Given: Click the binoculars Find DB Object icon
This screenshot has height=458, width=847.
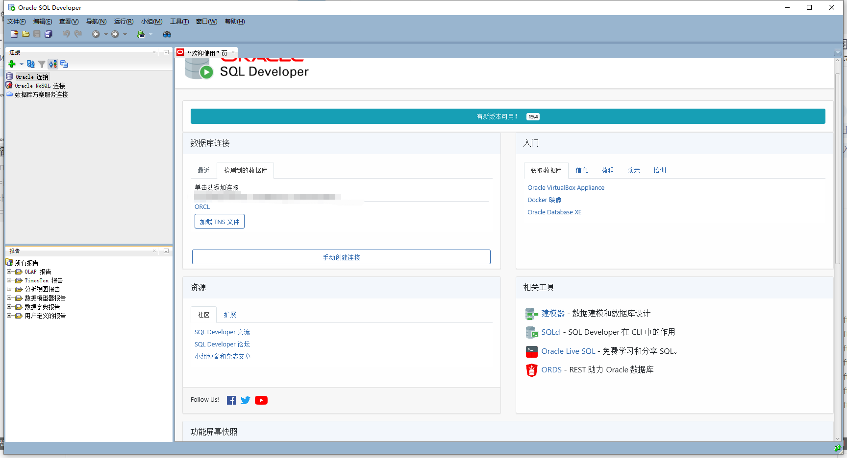Looking at the screenshot, I should tap(167, 34).
